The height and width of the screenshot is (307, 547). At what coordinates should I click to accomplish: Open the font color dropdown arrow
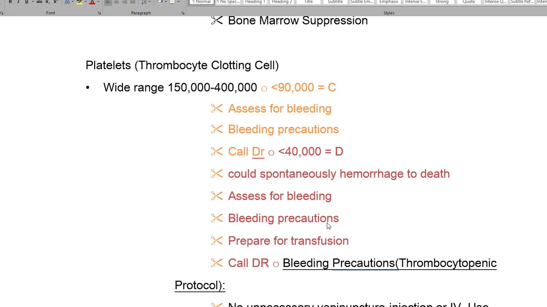coord(97,2)
